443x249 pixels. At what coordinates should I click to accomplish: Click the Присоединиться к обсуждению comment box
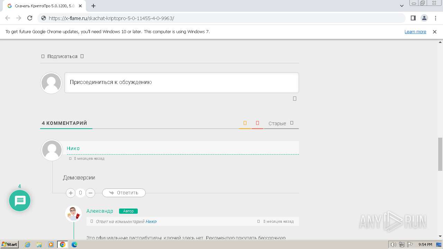[x=182, y=82]
